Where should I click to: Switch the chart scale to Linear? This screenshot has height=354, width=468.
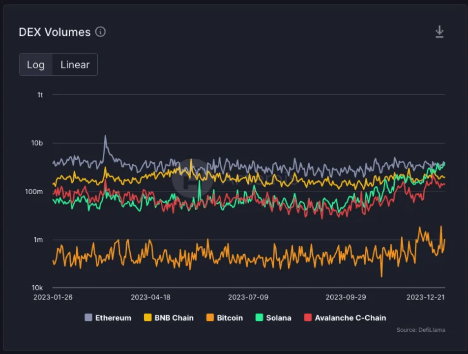tap(75, 64)
